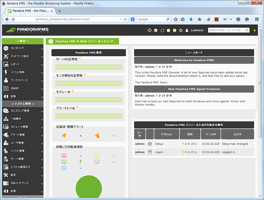
Task: Click the power logout icon in header
Action: coord(181,30)
